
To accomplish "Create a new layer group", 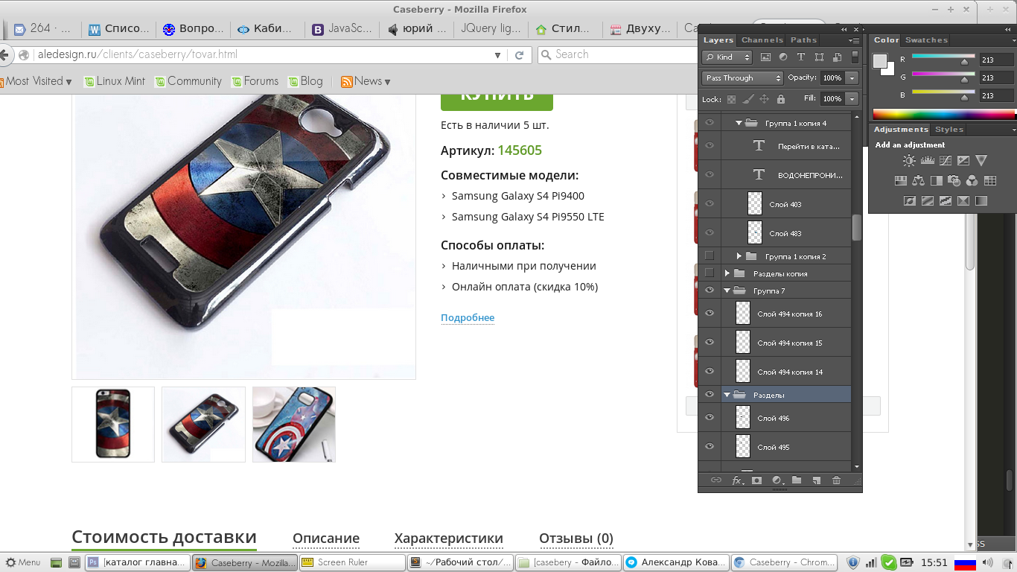I will [797, 480].
